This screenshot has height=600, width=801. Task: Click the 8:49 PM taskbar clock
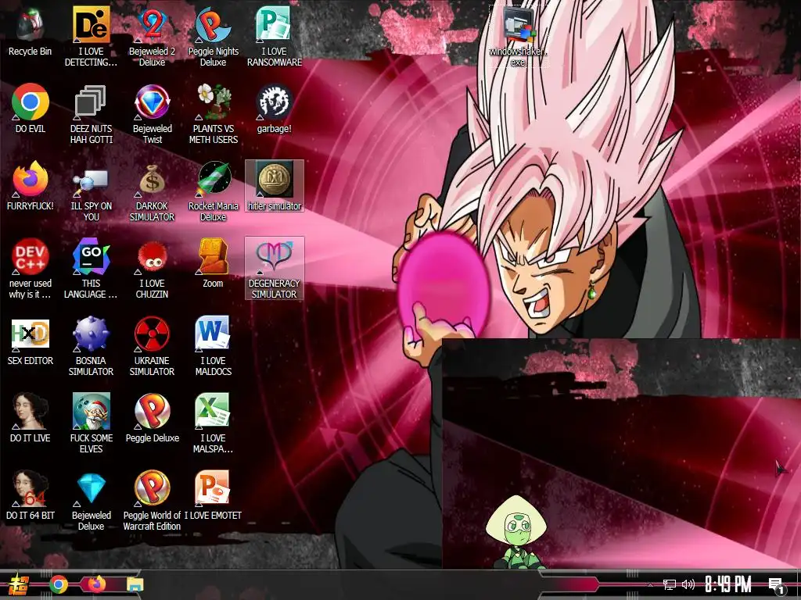(728, 584)
